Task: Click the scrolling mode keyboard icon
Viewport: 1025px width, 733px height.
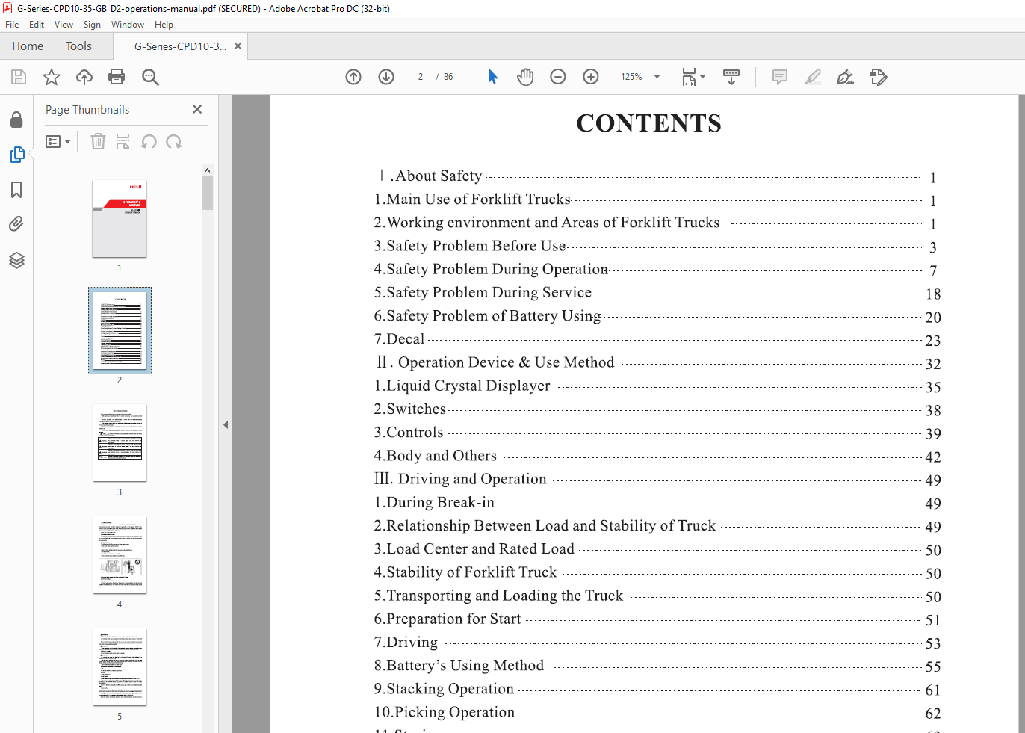Action: pos(731,77)
